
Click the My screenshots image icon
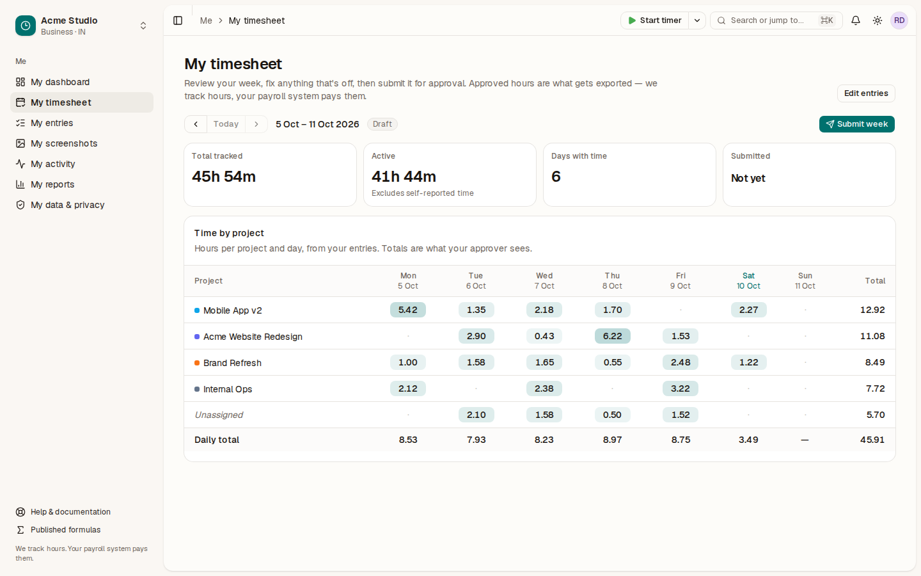point(20,143)
